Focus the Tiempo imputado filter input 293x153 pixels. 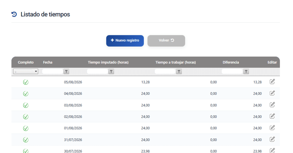(97, 71)
